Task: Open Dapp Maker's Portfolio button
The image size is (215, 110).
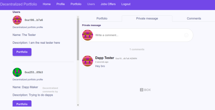Action: [x=22, y=104]
